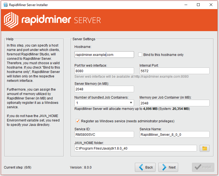Click 'Number of bundled Job Containers:' label
The image size is (219, 176).
tap(102, 97)
